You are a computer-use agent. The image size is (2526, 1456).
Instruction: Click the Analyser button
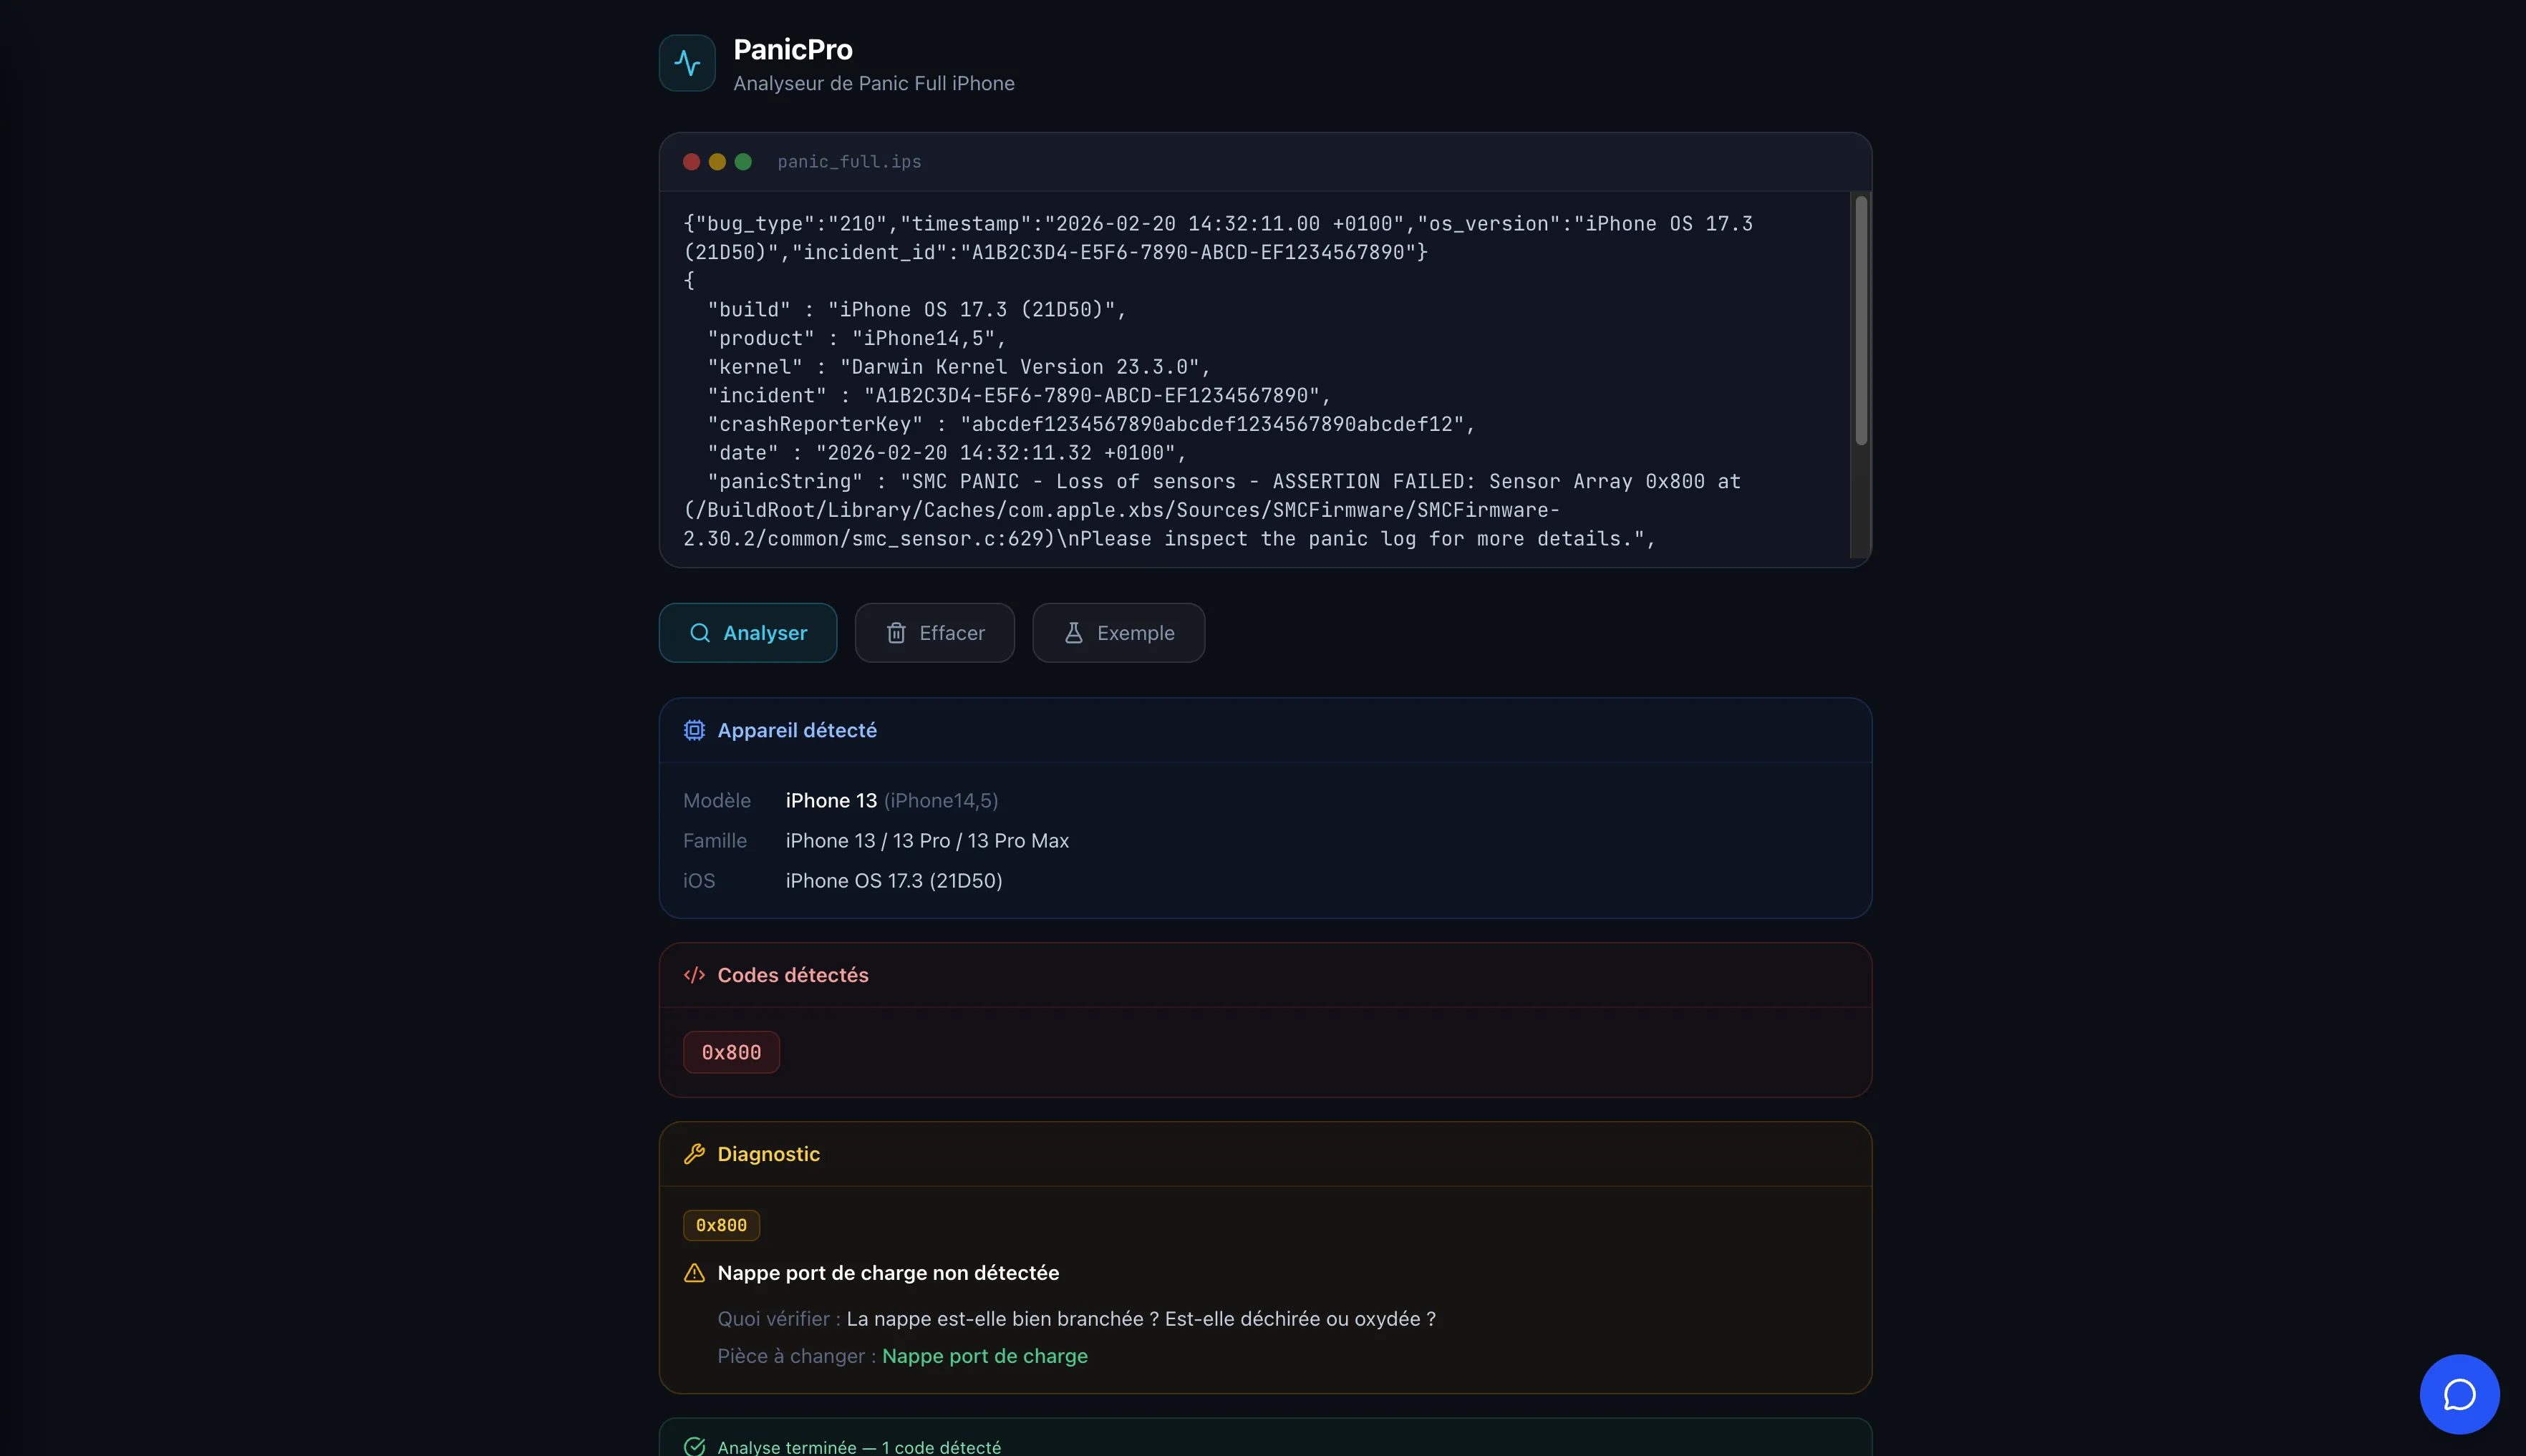point(748,633)
